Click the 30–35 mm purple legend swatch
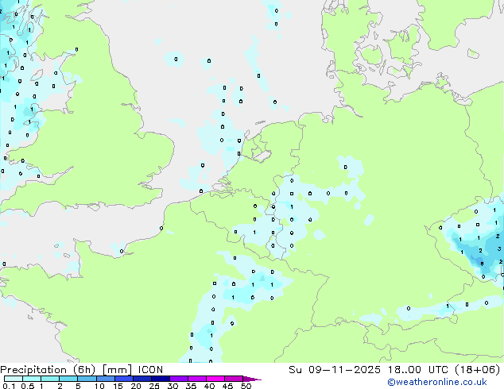504x389 pixels. coord(179,379)
